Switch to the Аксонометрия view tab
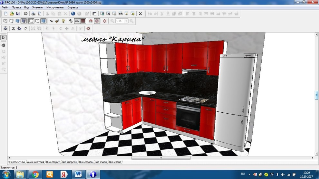Screen dimensions: 319x179 point(35,162)
